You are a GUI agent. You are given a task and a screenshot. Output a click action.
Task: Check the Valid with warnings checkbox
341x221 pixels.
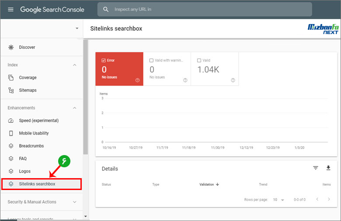pyautogui.click(x=151, y=60)
